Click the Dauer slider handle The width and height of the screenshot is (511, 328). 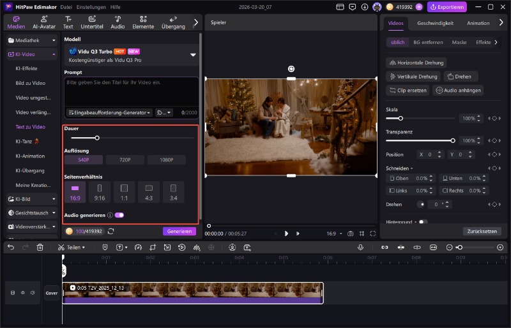tap(97, 138)
